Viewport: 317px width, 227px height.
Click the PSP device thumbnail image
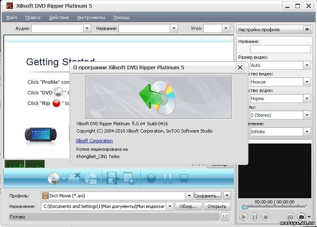[41, 135]
